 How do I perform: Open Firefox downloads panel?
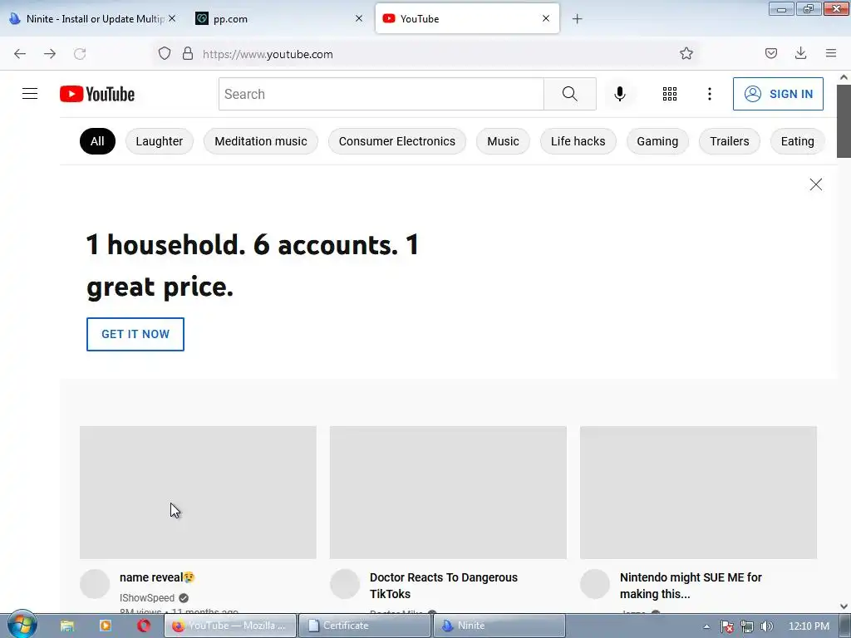pyautogui.click(x=800, y=54)
